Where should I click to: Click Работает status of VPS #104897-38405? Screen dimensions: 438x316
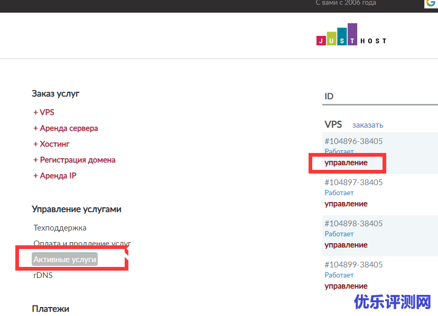[339, 193]
